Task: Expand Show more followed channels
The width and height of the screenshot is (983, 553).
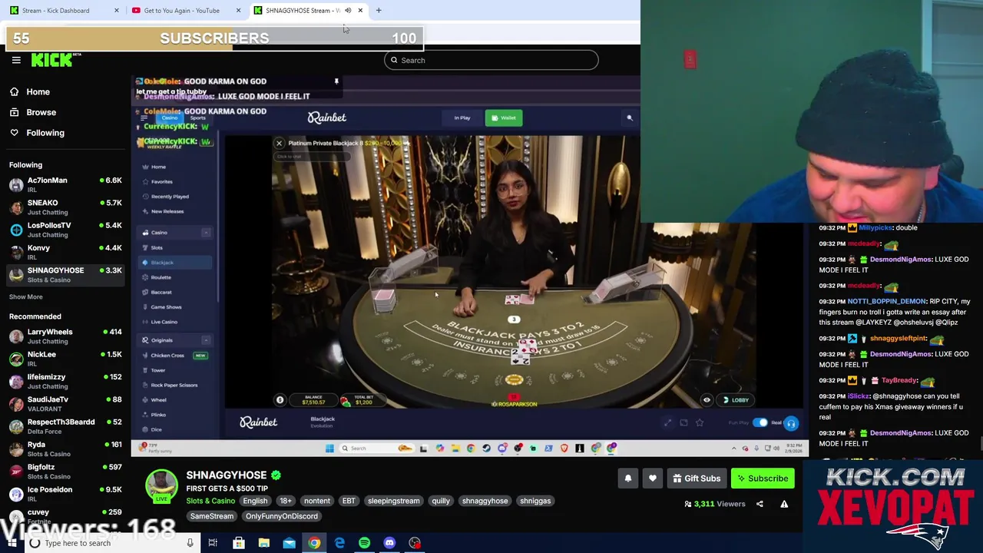Action: tap(26, 296)
